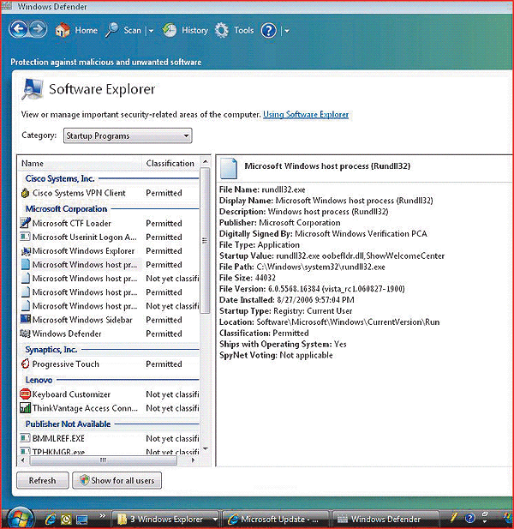Select Cisco Systems VPN Client entry
This screenshot has width=514, height=529.
point(79,193)
